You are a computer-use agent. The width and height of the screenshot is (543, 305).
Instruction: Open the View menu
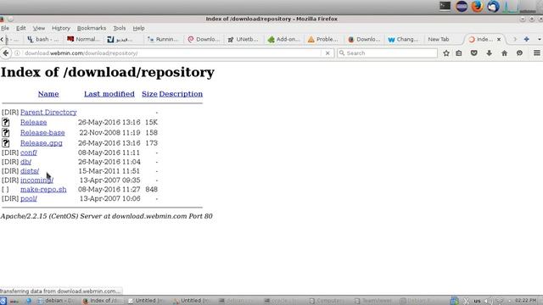(39, 28)
